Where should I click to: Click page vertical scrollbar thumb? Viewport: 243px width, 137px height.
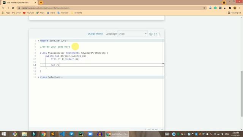point(241,94)
